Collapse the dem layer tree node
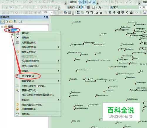 coord(6,31)
